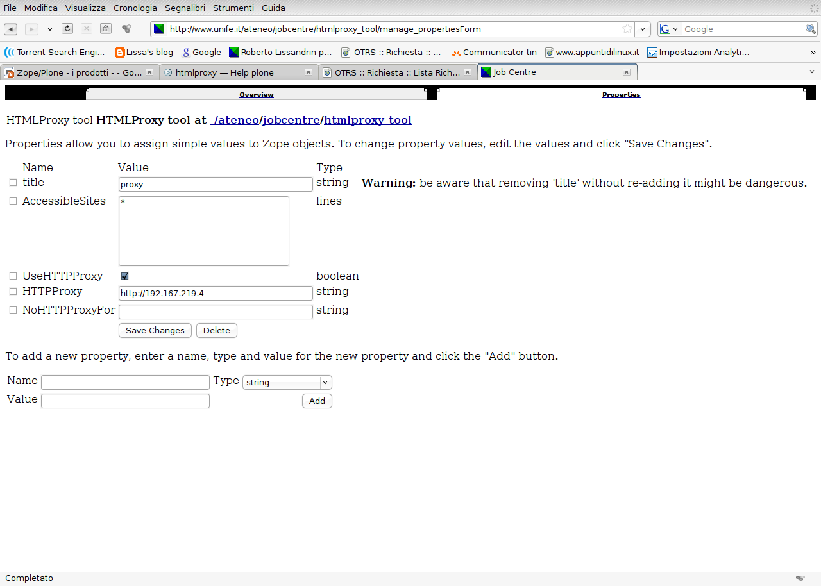This screenshot has width=821, height=586.
Task: Follow the jobcentre breadcrumb link
Action: pyautogui.click(x=291, y=120)
